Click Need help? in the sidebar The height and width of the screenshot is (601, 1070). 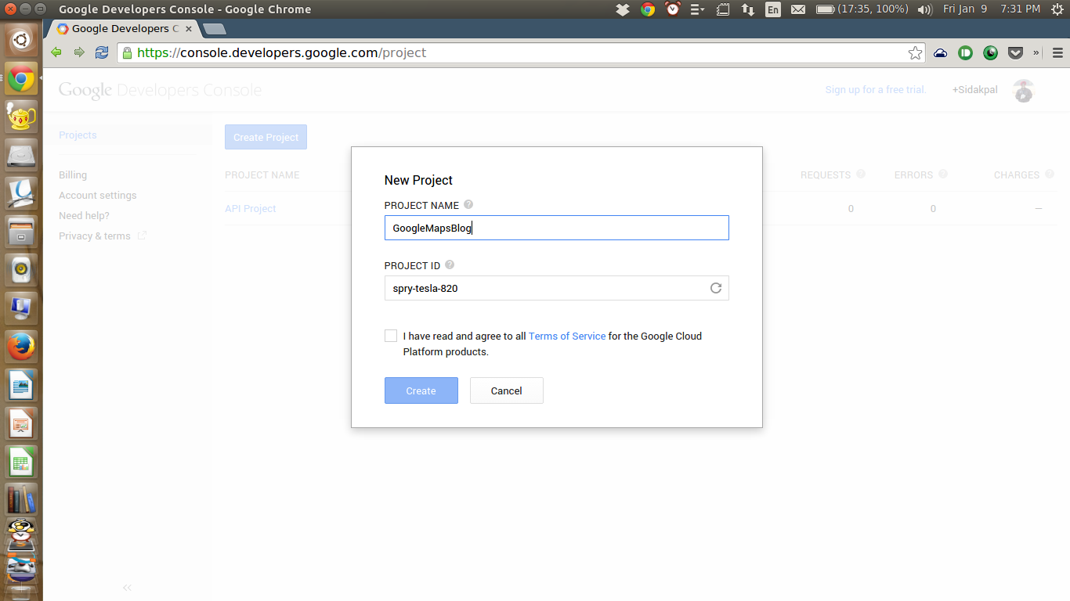tap(84, 215)
